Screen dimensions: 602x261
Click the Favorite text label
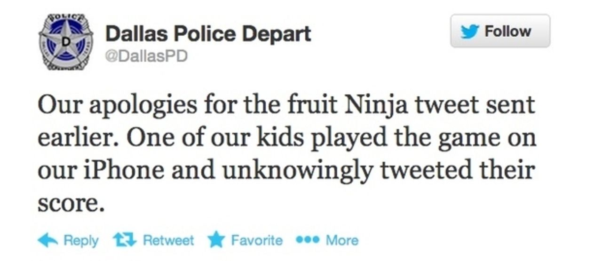click(257, 241)
